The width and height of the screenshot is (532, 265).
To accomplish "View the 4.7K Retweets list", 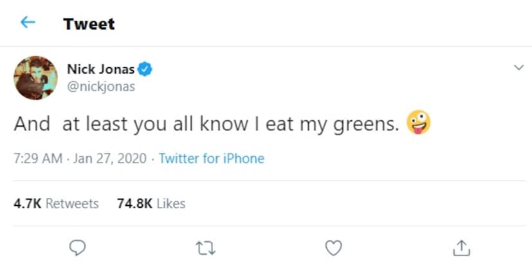I will click(56, 204).
